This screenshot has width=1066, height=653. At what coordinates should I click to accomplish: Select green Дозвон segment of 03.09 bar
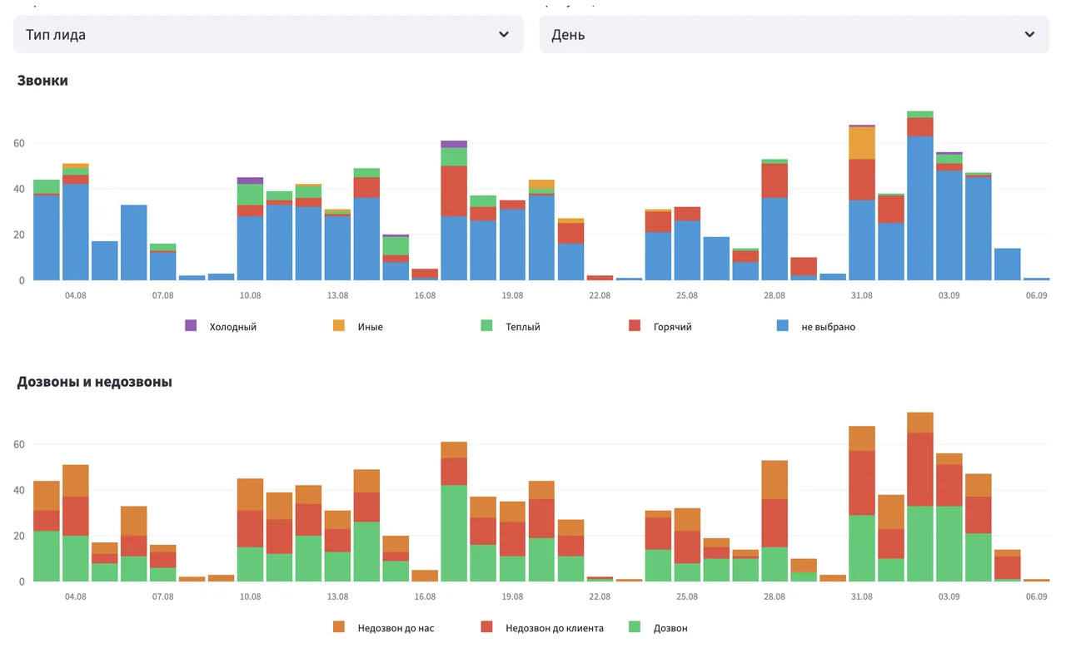pyautogui.click(x=949, y=543)
